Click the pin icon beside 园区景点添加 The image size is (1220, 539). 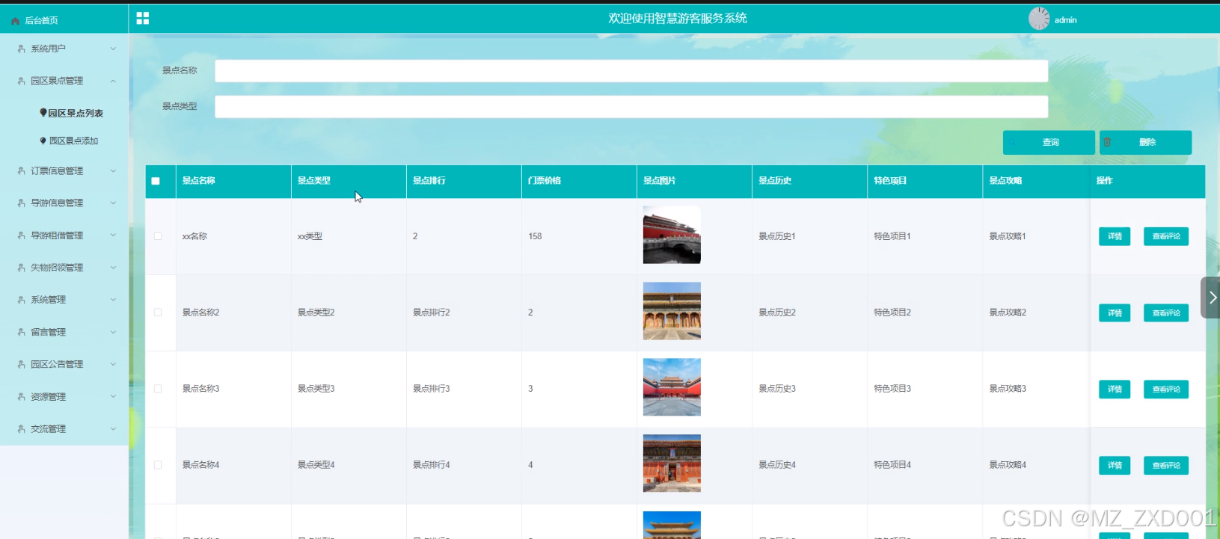click(x=43, y=141)
